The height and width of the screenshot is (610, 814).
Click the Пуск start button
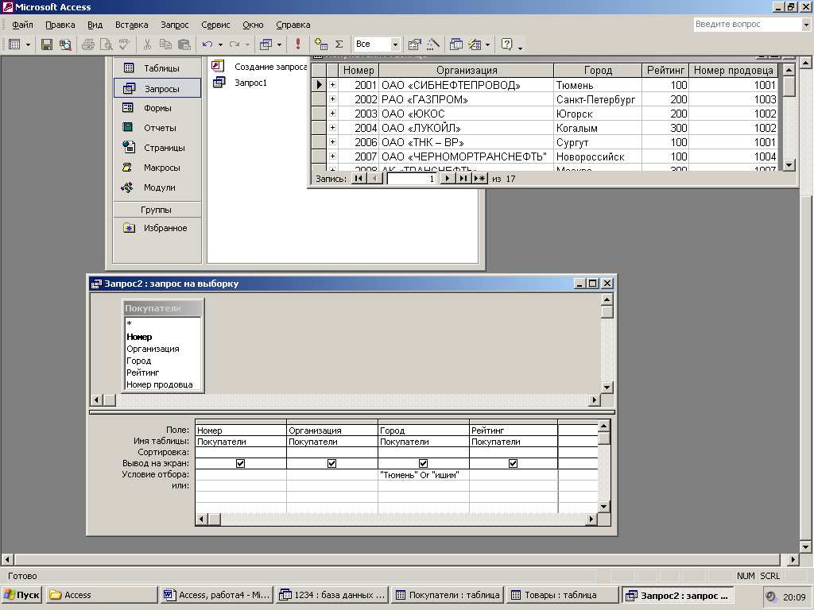pos(21,595)
